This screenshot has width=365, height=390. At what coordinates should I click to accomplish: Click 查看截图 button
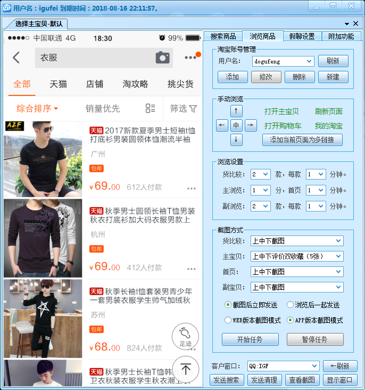click(302, 380)
